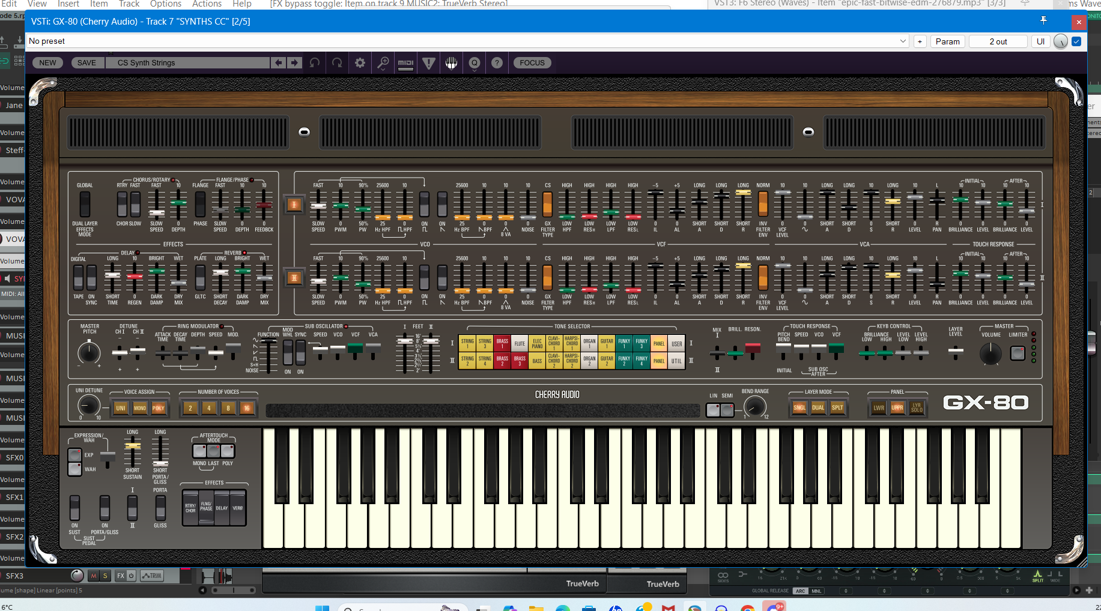Open the 2 out routing dropdown
Viewport: 1101px width, 611px height.
tap(998, 41)
